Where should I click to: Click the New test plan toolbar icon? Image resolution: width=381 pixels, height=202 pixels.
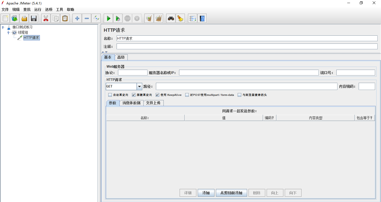(5, 18)
